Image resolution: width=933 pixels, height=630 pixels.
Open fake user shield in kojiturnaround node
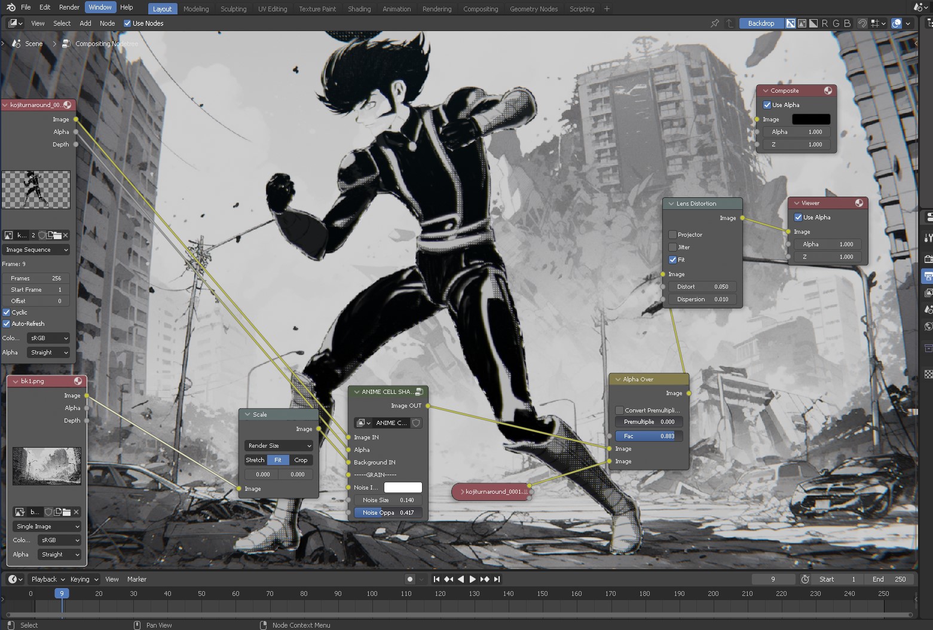pyautogui.click(x=42, y=235)
